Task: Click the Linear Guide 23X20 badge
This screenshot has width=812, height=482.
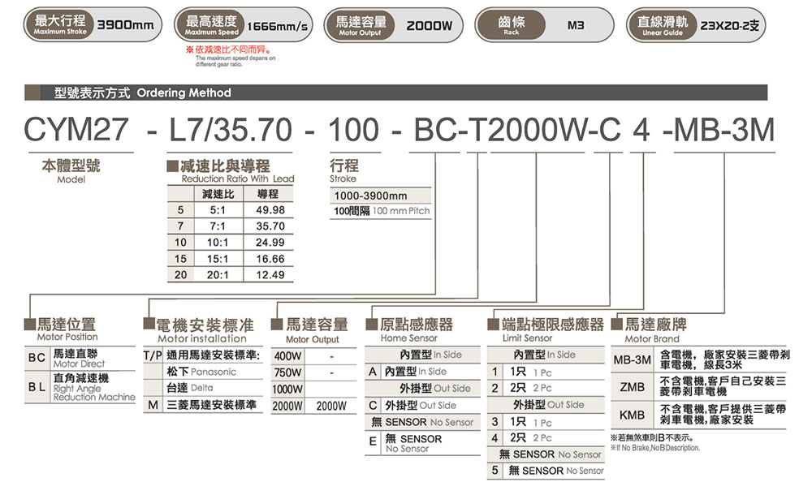Action: [696, 25]
